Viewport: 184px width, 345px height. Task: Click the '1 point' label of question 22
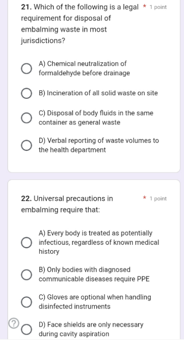tap(158, 199)
